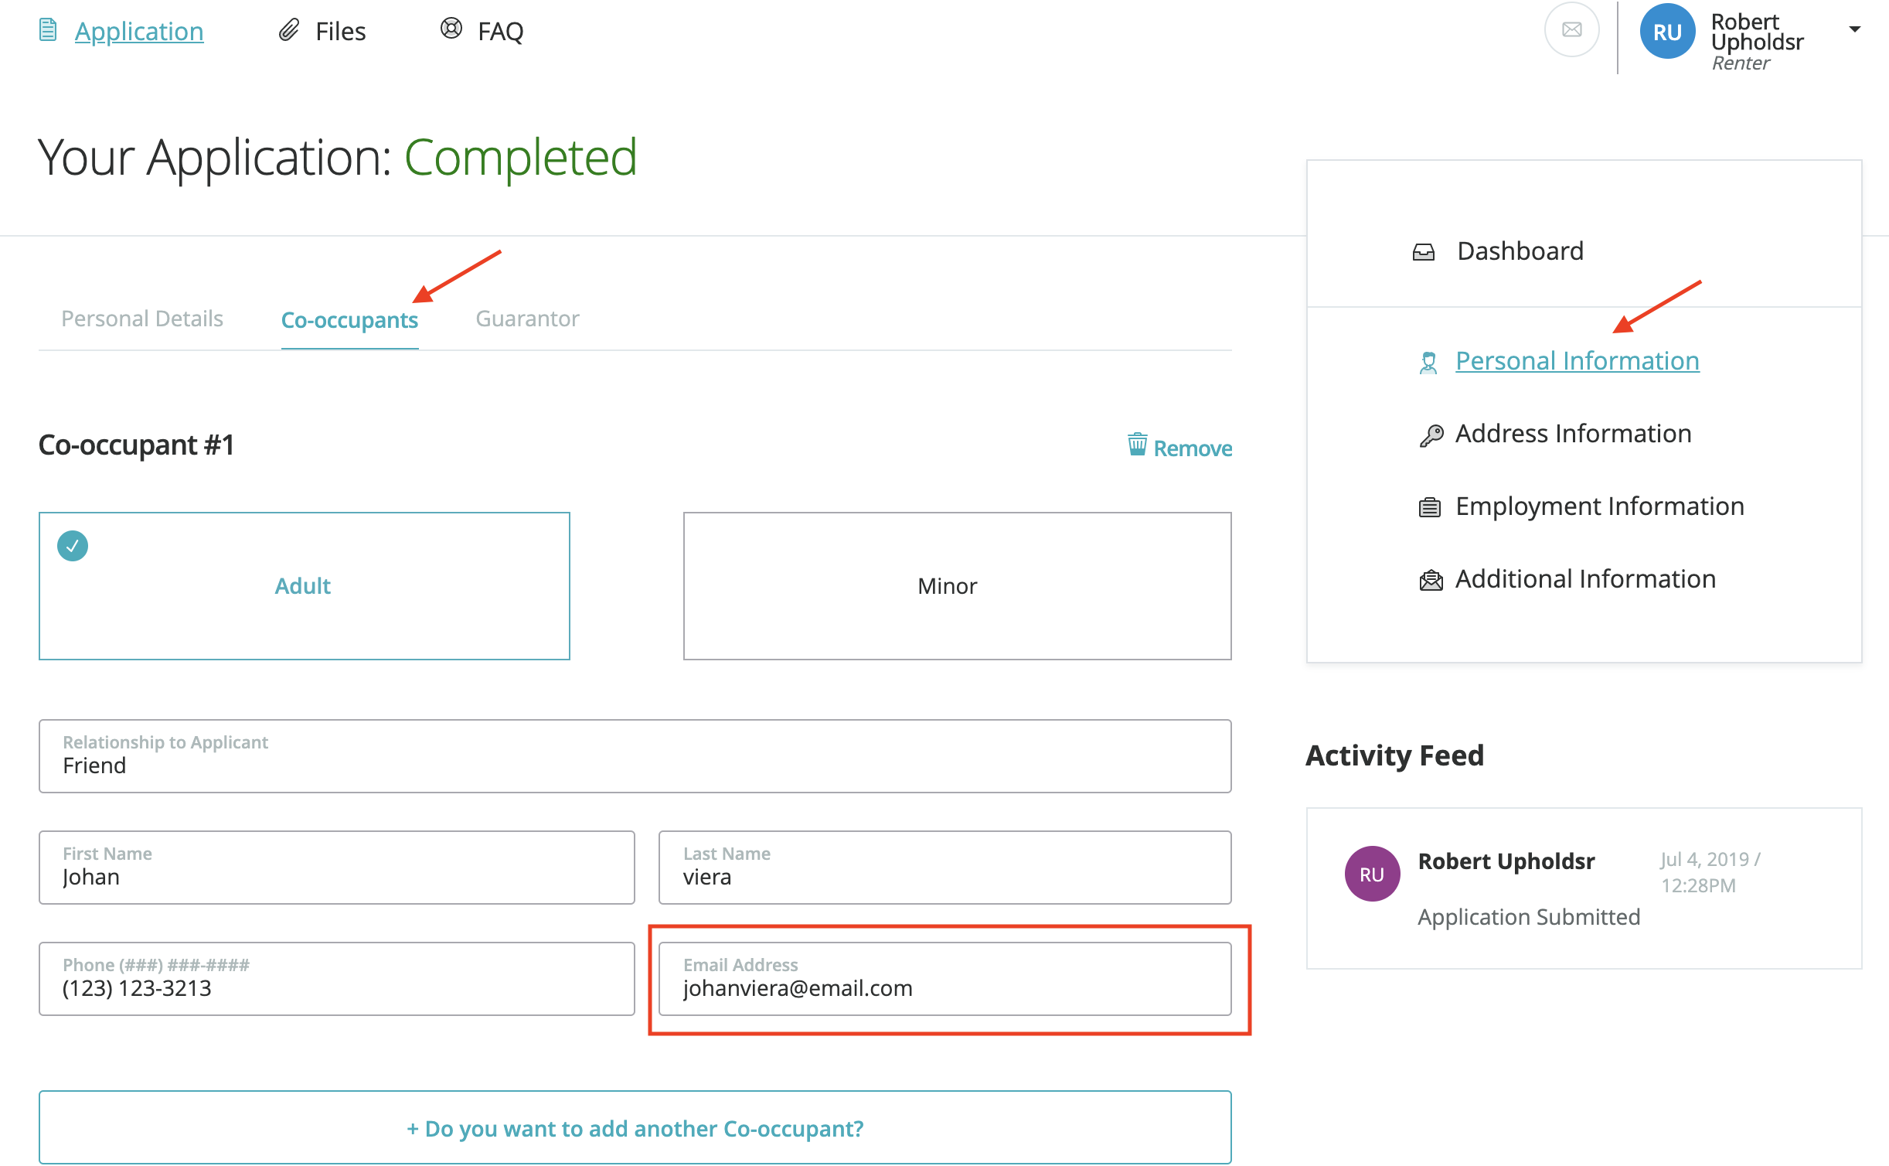Click the Dashboard inbox icon
The height and width of the screenshot is (1166, 1889).
[1423, 252]
